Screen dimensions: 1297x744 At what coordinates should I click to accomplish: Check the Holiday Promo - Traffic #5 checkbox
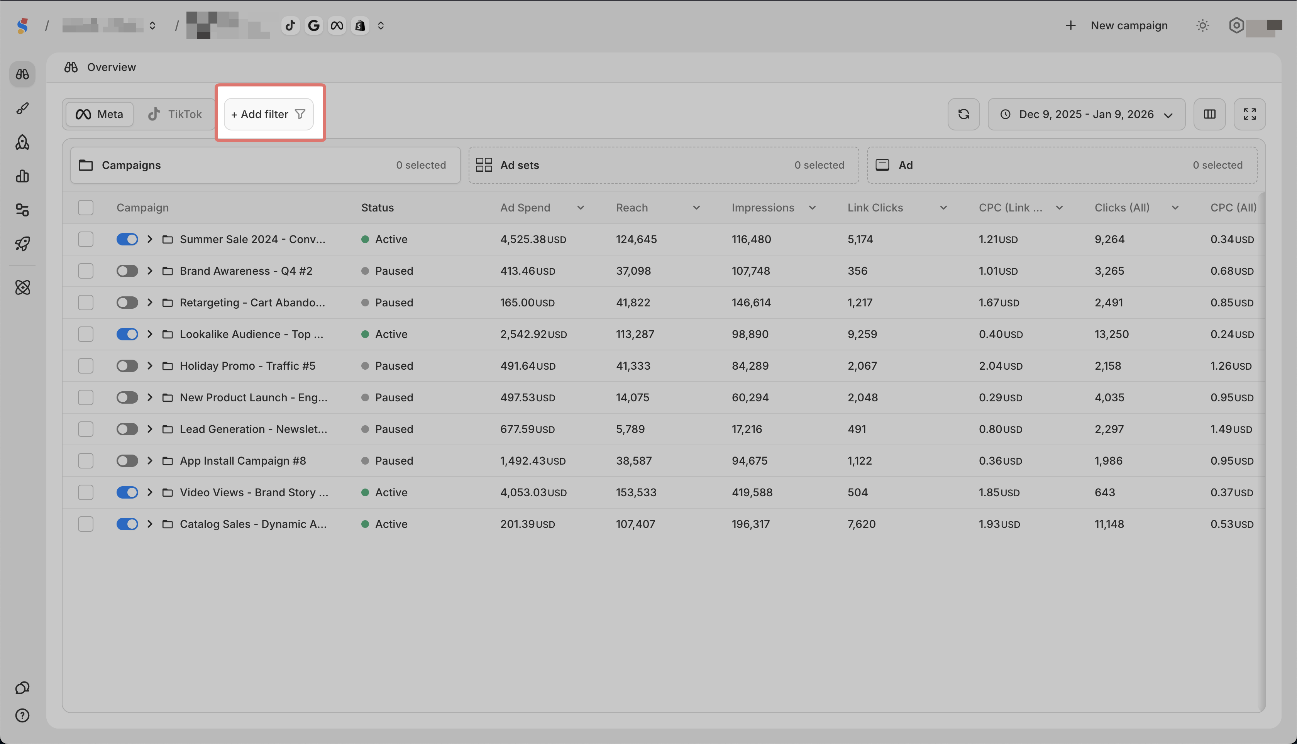(x=86, y=366)
